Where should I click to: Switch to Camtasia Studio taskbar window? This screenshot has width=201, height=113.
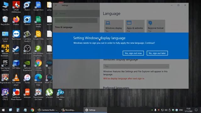pyautogui.click(x=48, y=110)
